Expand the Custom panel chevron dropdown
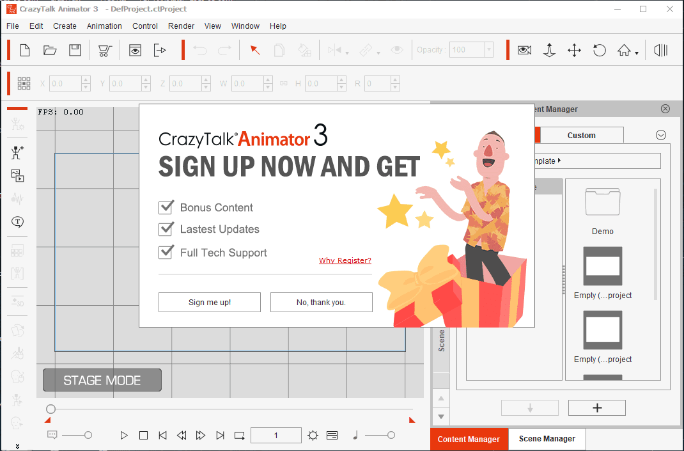The width and height of the screenshot is (684, 451). coord(660,135)
